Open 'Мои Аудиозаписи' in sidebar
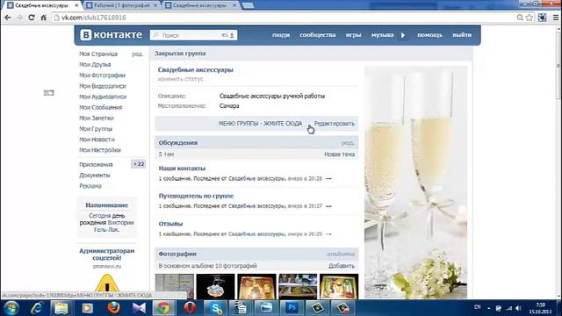562x316 pixels. point(103,97)
